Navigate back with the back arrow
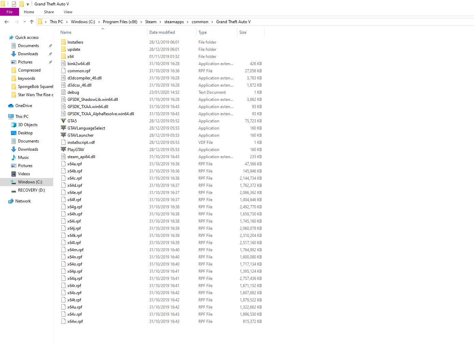Screen dimensions: 474x345 tap(6, 21)
